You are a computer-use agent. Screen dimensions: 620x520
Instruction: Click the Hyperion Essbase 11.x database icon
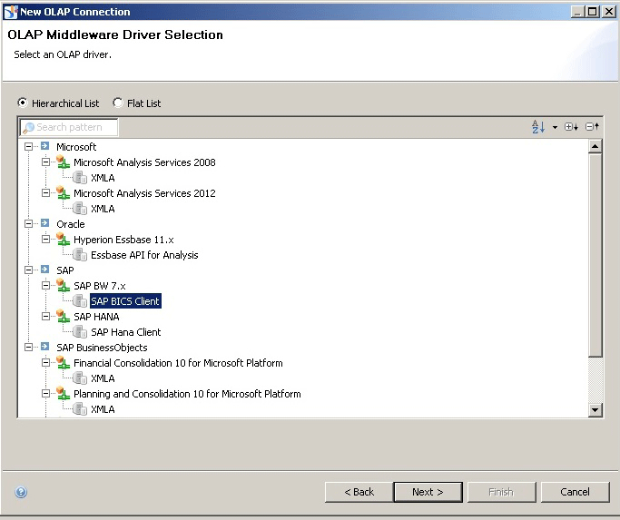[63, 239]
